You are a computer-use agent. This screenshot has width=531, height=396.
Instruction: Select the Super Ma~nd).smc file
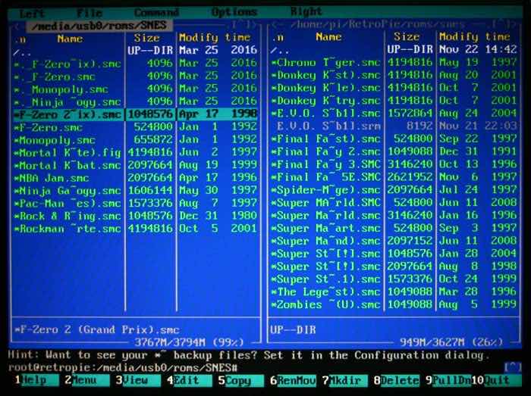pyautogui.click(x=394, y=241)
